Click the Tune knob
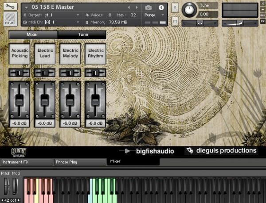 click(190, 9)
